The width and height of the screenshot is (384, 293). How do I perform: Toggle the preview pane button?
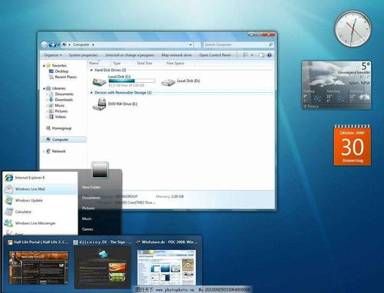261,55
